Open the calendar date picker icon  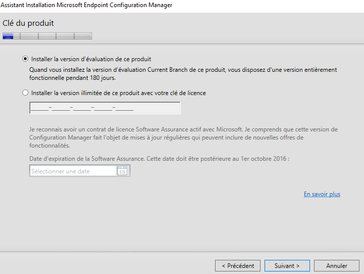pos(122,171)
